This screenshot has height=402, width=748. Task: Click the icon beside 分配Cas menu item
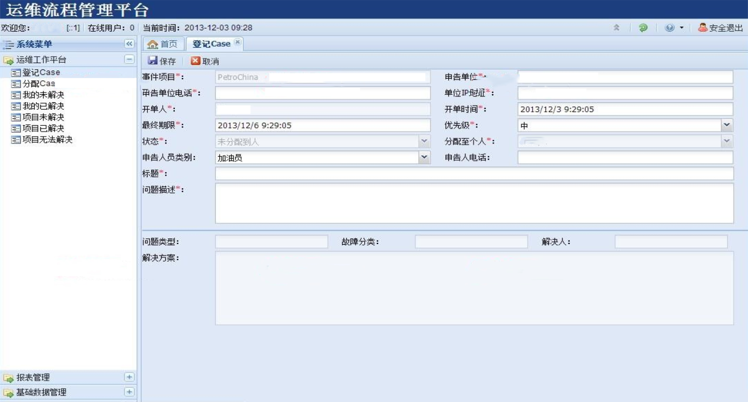16,84
